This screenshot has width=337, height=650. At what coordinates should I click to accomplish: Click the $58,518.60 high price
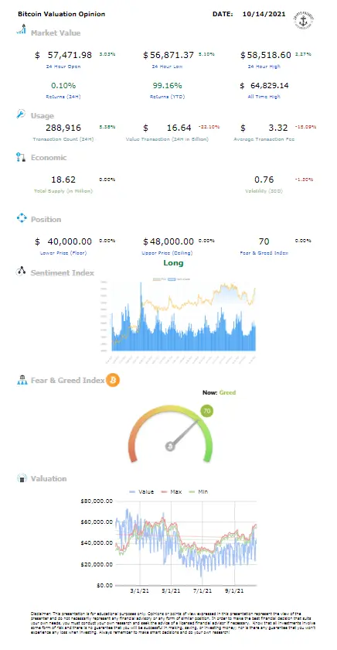(266, 55)
